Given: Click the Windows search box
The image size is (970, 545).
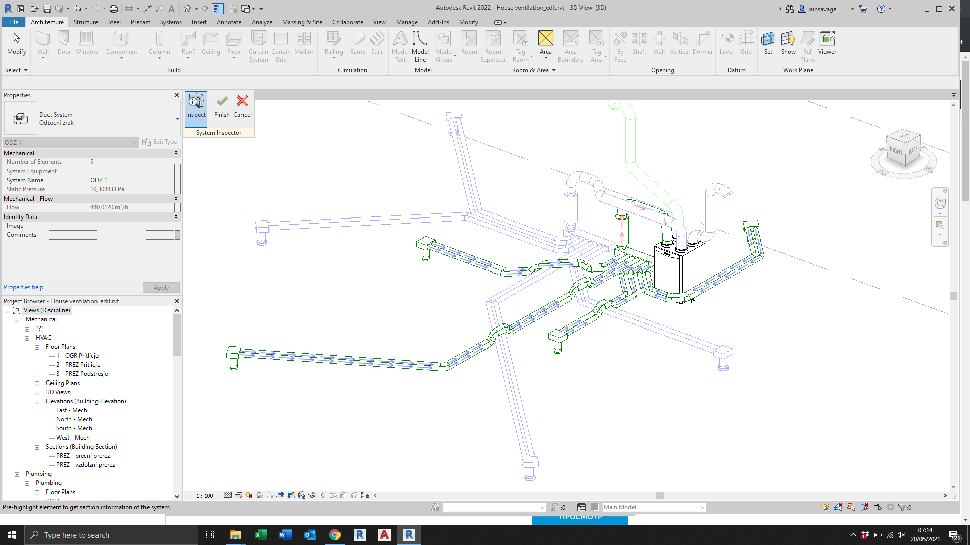Looking at the screenshot, I should [111, 535].
